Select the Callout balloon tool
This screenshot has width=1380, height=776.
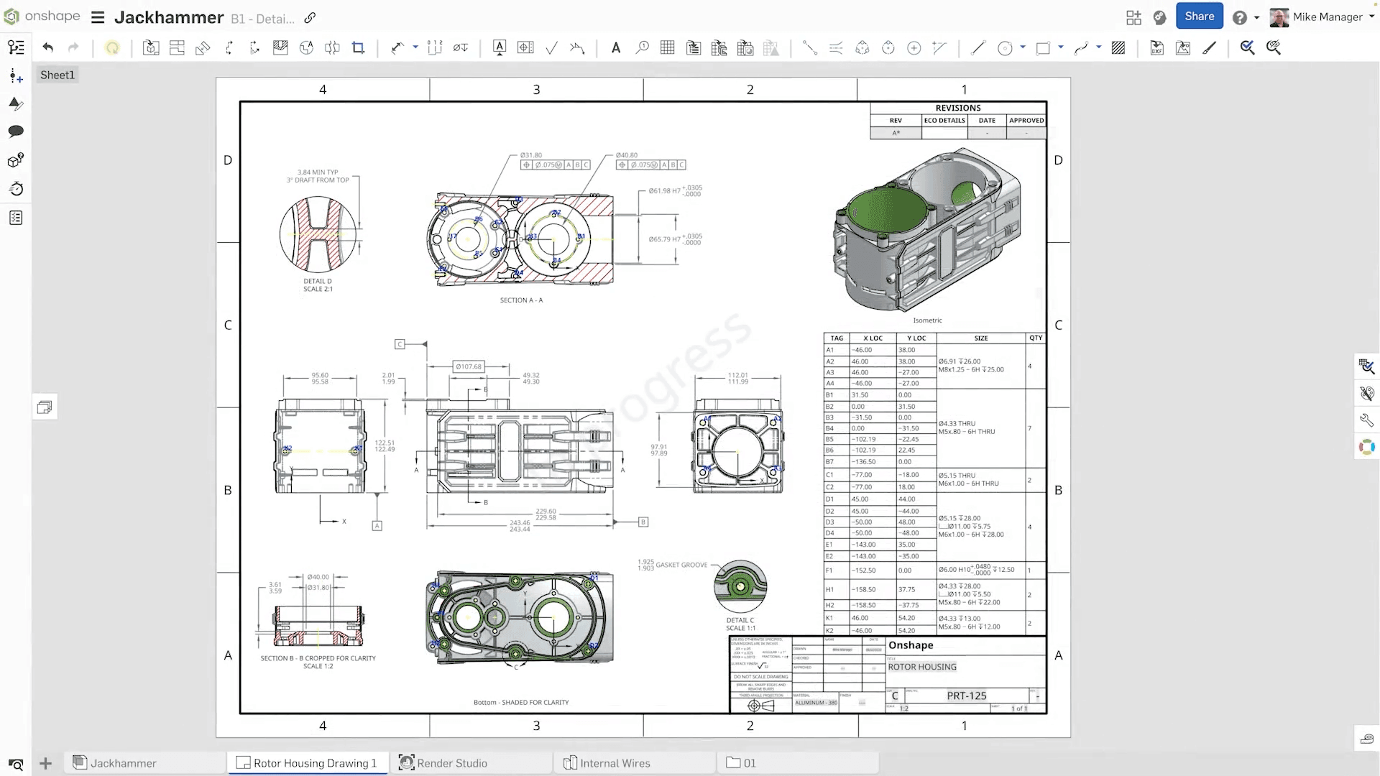pyautogui.click(x=642, y=47)
